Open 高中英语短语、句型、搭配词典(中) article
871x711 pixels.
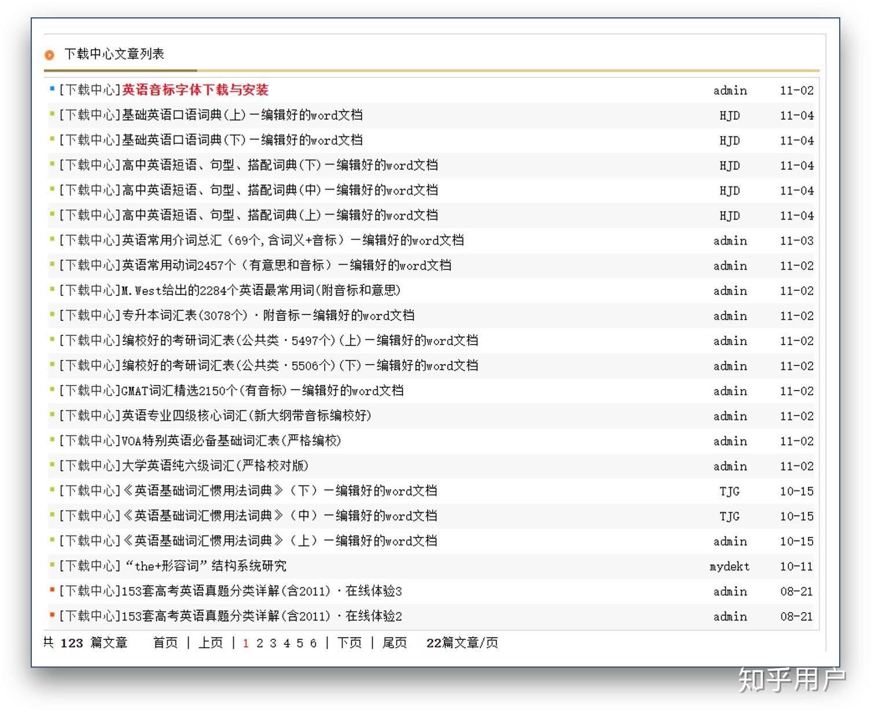[280, 190]
